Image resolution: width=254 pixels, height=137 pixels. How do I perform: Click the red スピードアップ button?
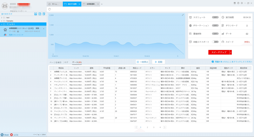[x=219, y=52]
